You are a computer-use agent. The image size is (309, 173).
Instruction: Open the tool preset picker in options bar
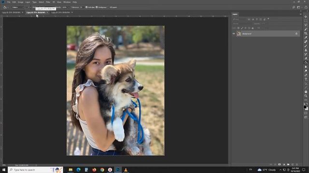coord(5,7)
